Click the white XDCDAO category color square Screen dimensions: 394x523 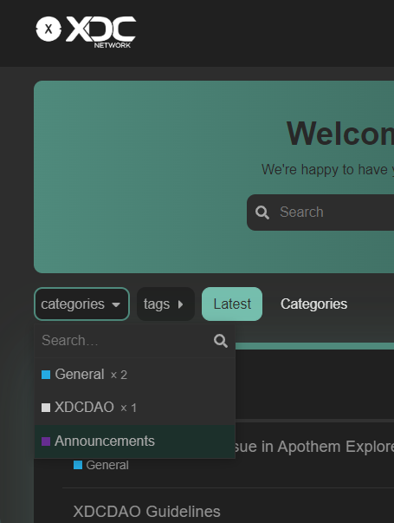coord(46,408)
